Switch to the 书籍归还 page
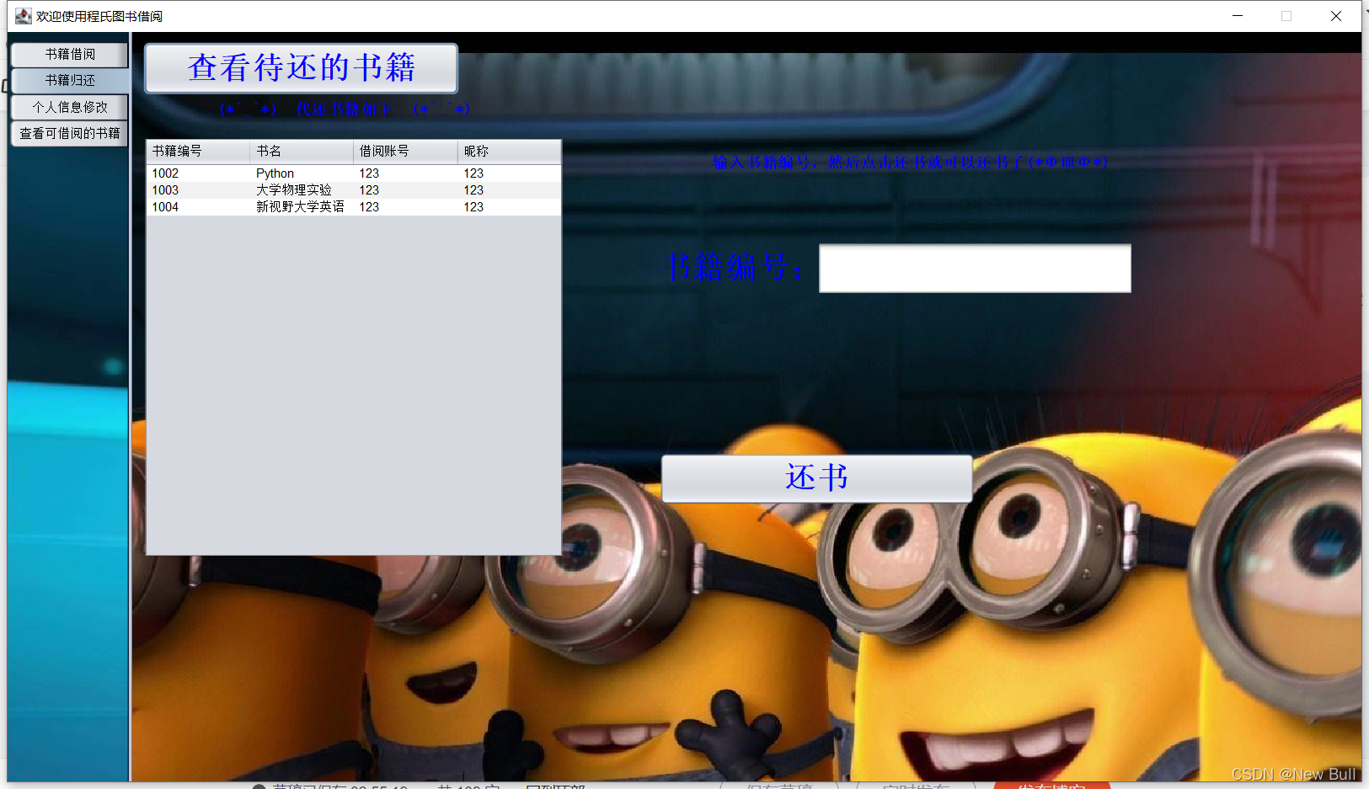The width and height of the screenshot is (1369, 789). click(x=70, y=81)
